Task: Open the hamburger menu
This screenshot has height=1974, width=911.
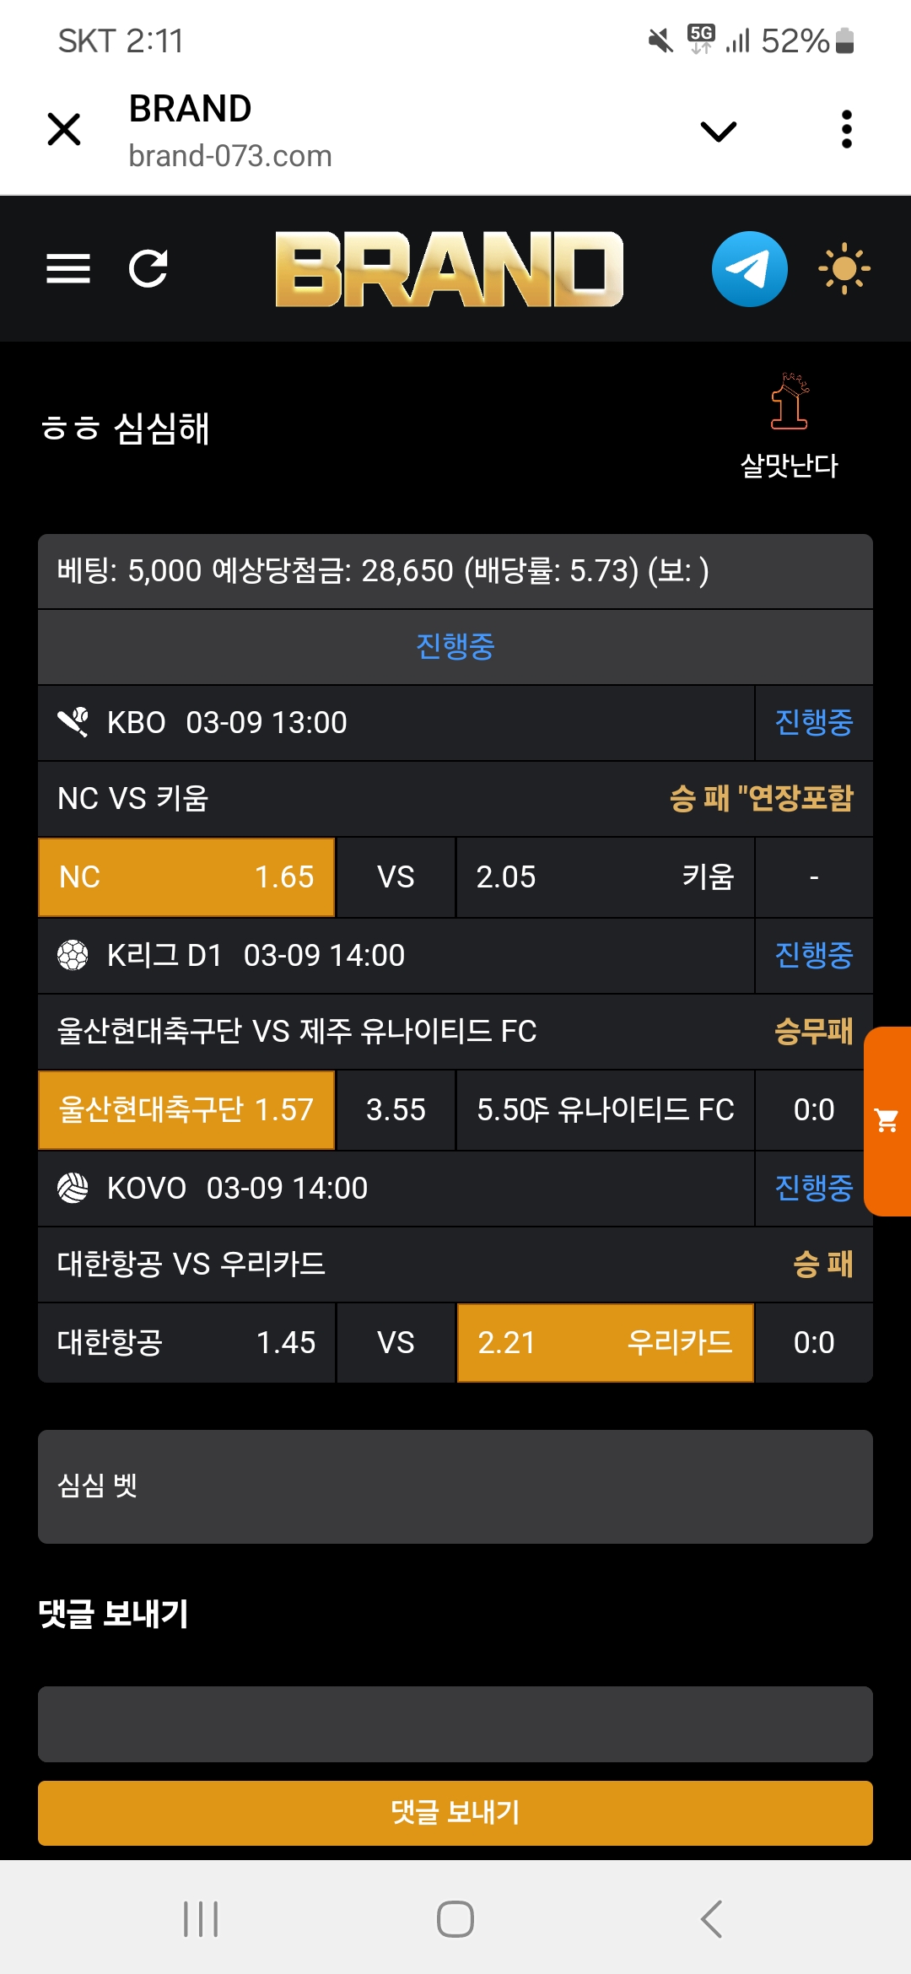Action: 68,269
